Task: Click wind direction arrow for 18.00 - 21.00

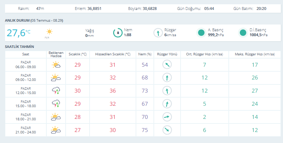Action: 167,117
